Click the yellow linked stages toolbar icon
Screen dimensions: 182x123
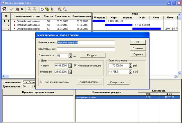pos(47,9)
